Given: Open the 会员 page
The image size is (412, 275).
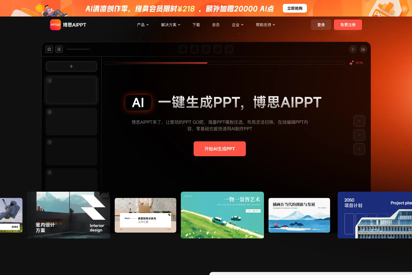Looking at the screenshot, I should coord(216,25).
